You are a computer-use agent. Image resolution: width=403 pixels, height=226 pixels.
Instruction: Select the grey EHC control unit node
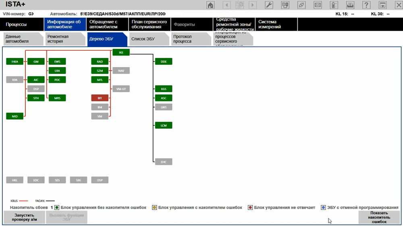coord(164,162)
